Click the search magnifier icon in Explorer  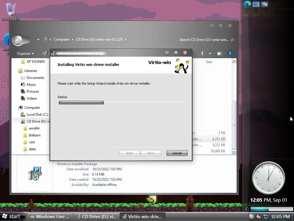(x=232, y=40)
